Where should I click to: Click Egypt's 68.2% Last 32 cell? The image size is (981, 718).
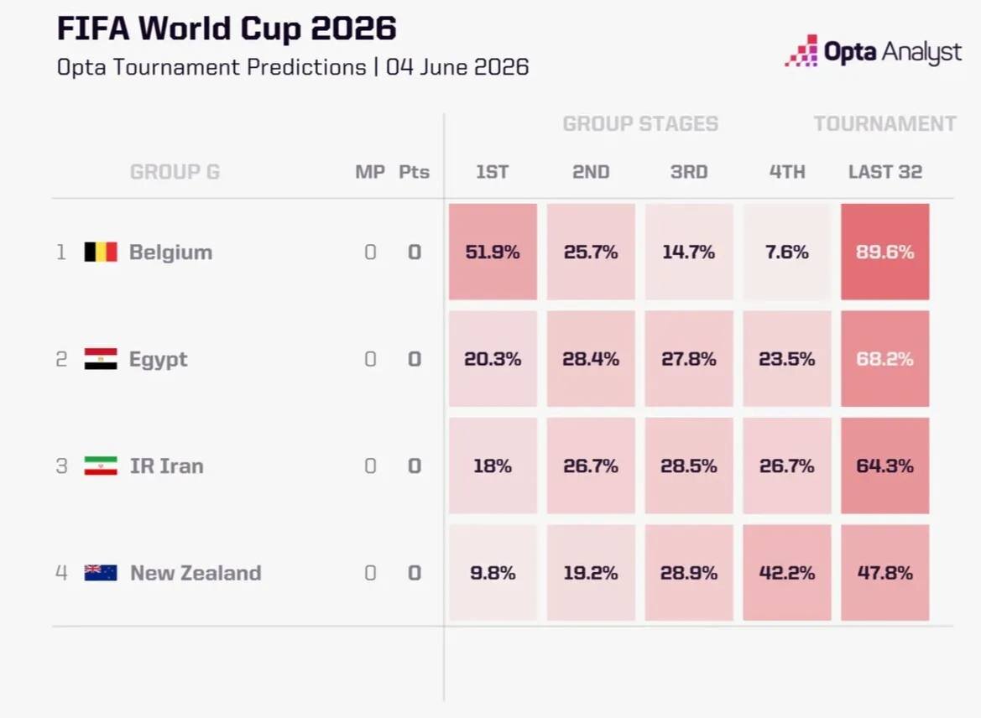click(885, 359)
